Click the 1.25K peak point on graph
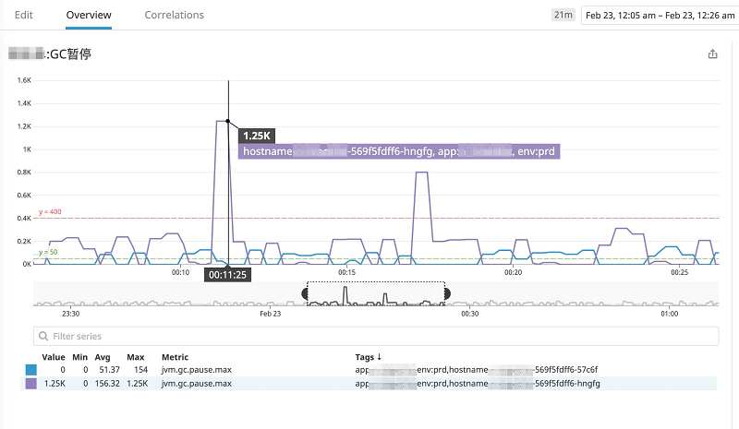Image resolution: width=739 pixels, height=429 pixels. 227,121
